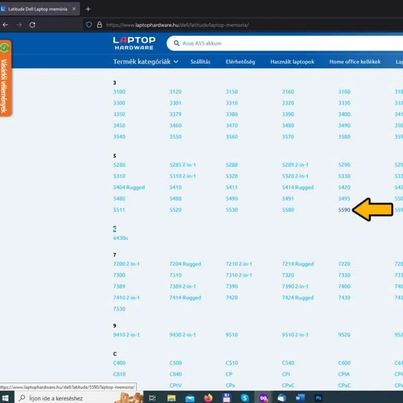
Task: Open the 7424 Rugged model link
Action: 297,297
